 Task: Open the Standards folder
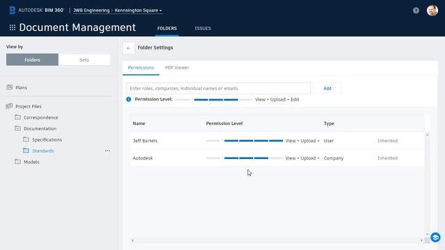(x=42, y=151)
